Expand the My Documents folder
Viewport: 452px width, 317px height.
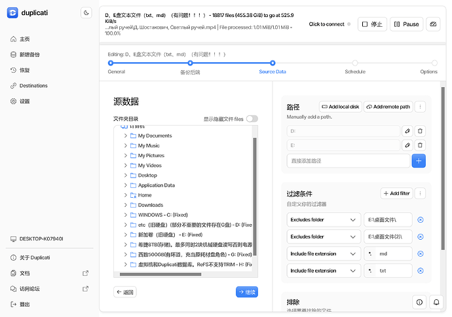[125, 136]
